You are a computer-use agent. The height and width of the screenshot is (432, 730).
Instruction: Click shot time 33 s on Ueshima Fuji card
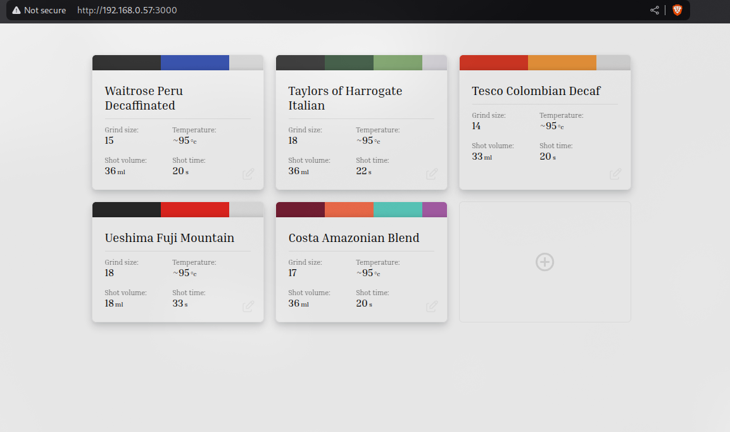pyautogui.click(x=180, y=303)
